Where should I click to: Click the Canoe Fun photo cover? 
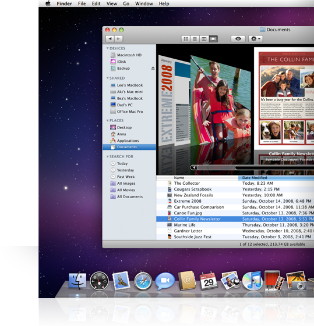(220, 100)
